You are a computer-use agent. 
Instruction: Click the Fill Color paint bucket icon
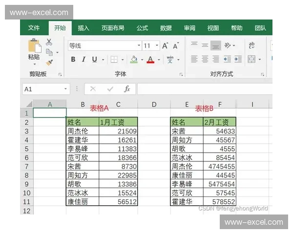[x=134, y=59]
